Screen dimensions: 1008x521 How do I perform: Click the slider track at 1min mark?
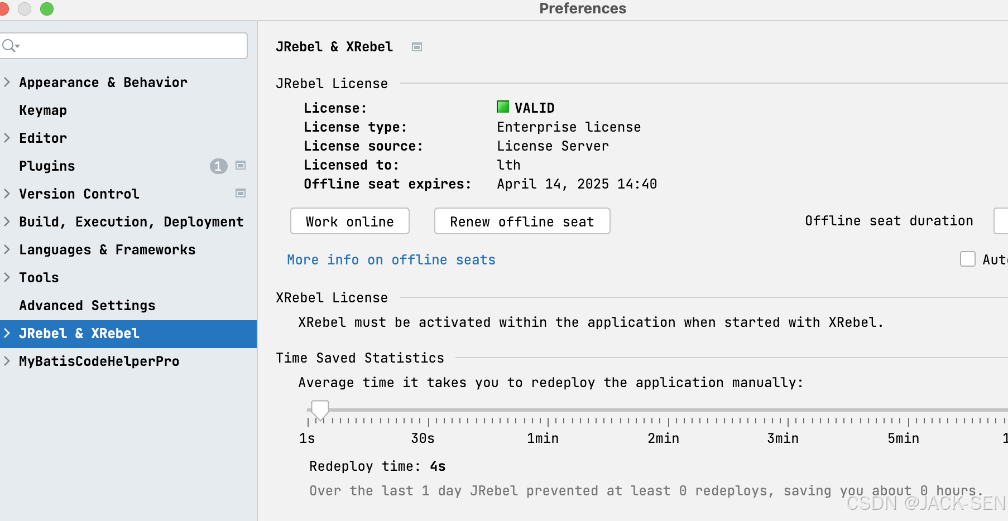548,410
